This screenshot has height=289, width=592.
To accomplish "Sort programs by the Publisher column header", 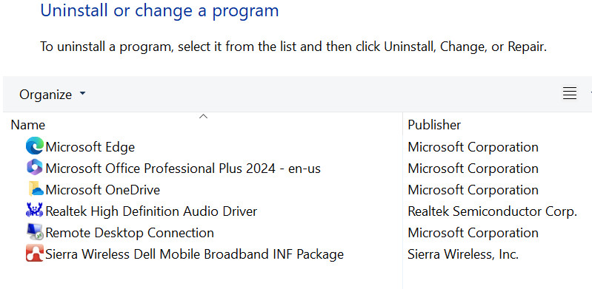I will point(434,125).
